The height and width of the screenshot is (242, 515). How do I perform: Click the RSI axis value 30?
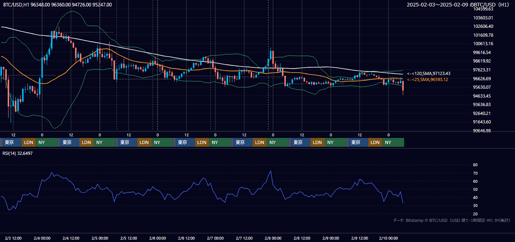coord(476,206)
